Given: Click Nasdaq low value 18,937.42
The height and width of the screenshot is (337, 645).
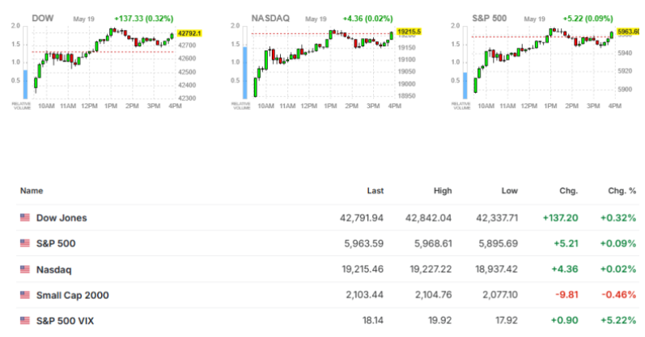Looking at the screenshot, I should tap(497, 269).
